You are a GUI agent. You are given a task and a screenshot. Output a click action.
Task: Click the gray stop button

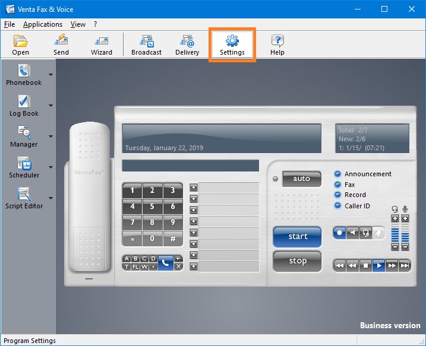[x=298, y=261]
